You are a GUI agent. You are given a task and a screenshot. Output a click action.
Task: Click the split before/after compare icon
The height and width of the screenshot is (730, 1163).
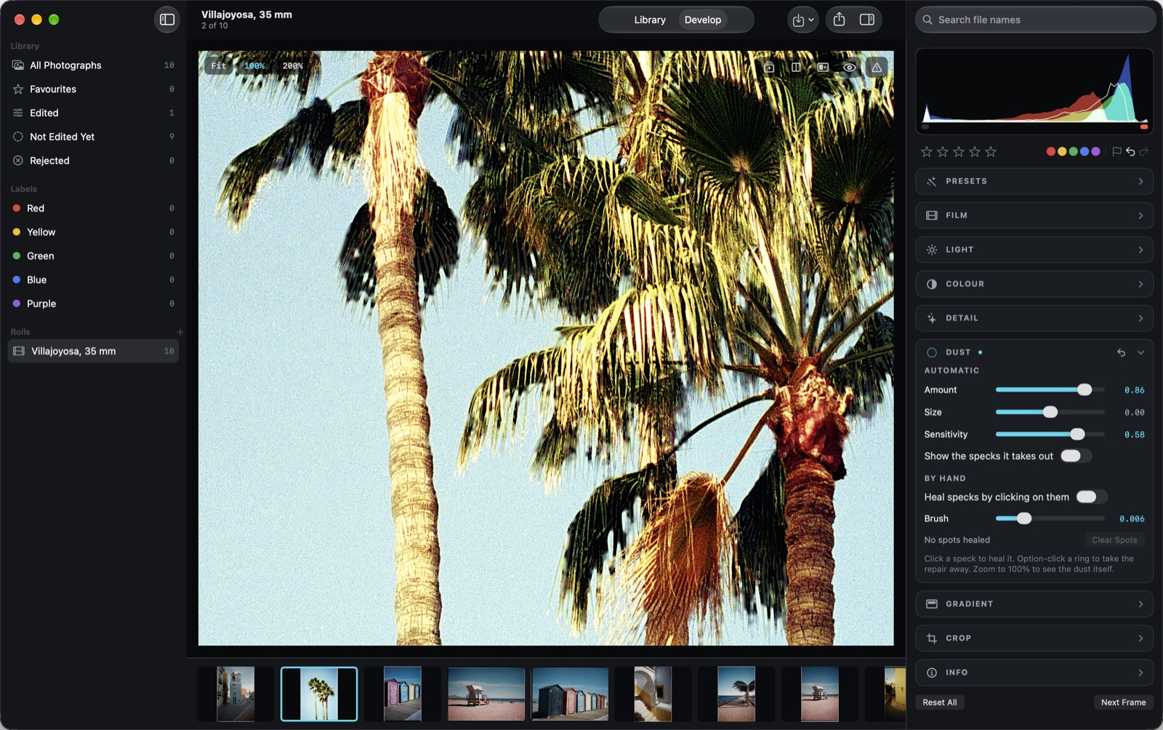796,67
